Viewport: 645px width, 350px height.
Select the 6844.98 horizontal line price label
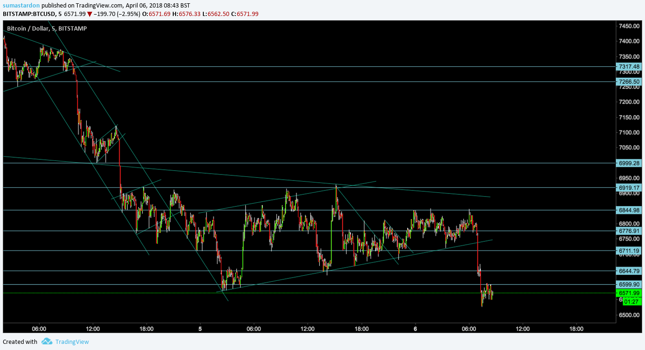pyautogui.click(x=629, y=210)
